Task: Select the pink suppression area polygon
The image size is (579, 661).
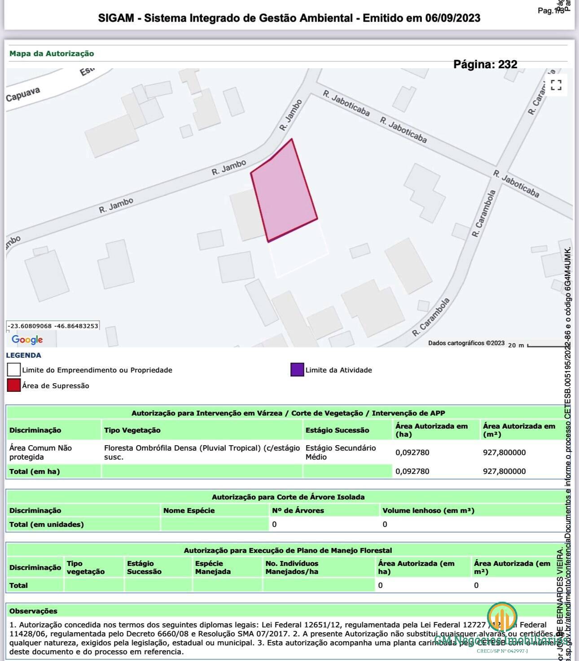Action: click(285, 191)
